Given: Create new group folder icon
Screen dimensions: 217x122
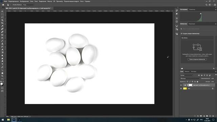Looking at the screenshot, I should (207, 116).
